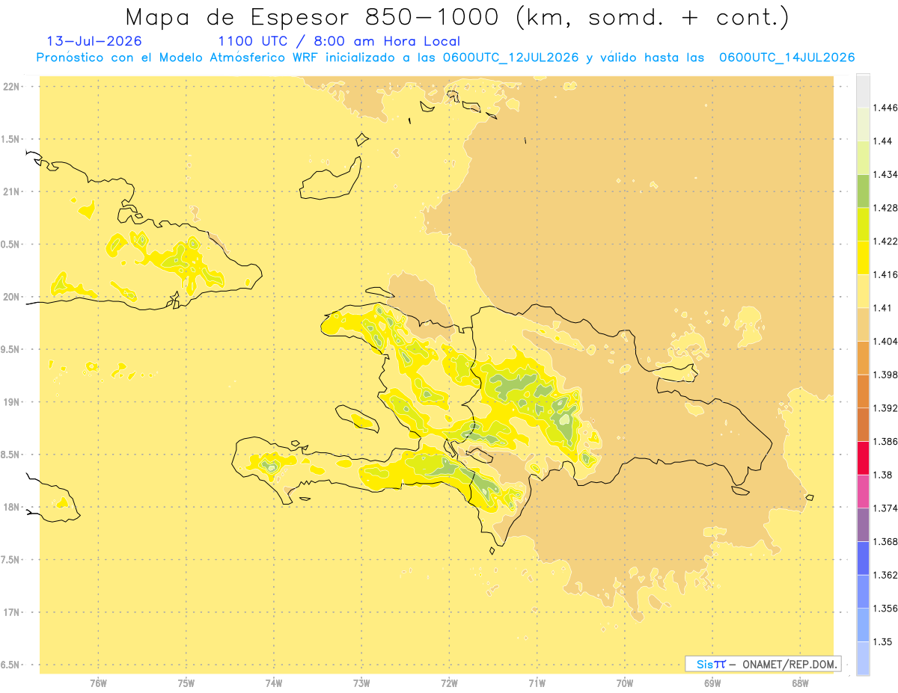Click the 1.374 colorbar value
This screenshot has height=693, width=898.
885,508
